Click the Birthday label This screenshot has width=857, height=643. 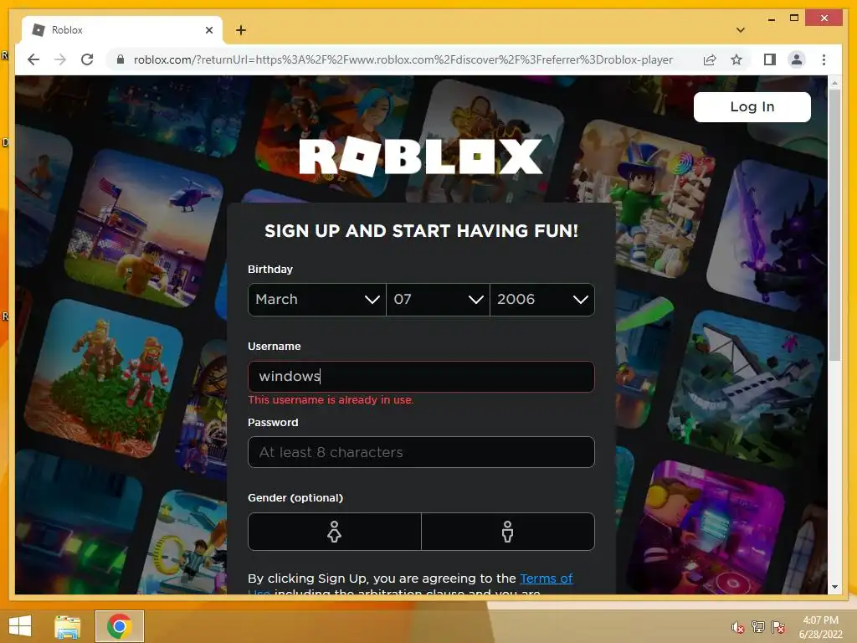pyautogui.click(x=270, y=269)
